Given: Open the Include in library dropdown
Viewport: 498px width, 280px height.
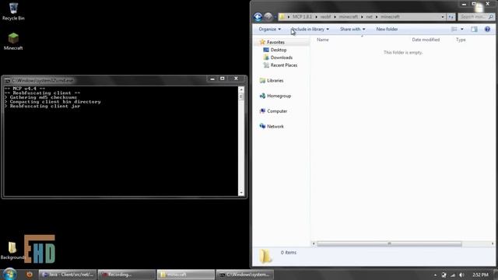Looking at the screenshot, I should [x=310, y=30].
